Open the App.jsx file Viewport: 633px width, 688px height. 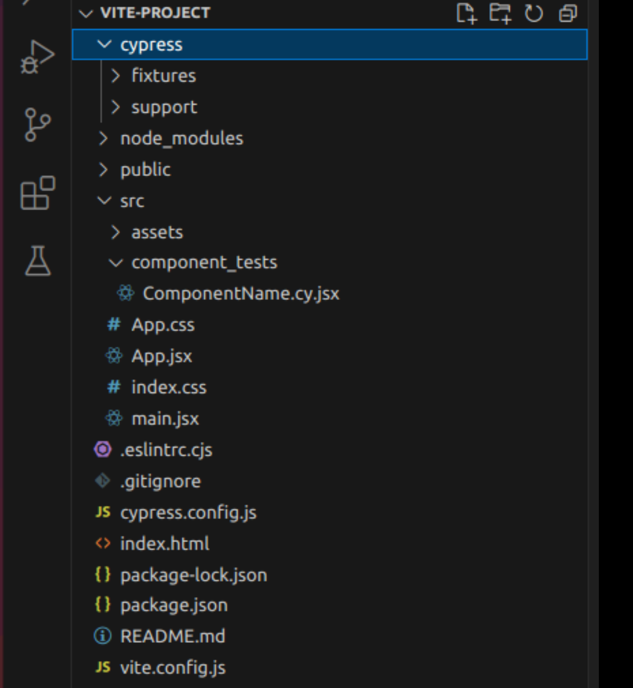161,356
